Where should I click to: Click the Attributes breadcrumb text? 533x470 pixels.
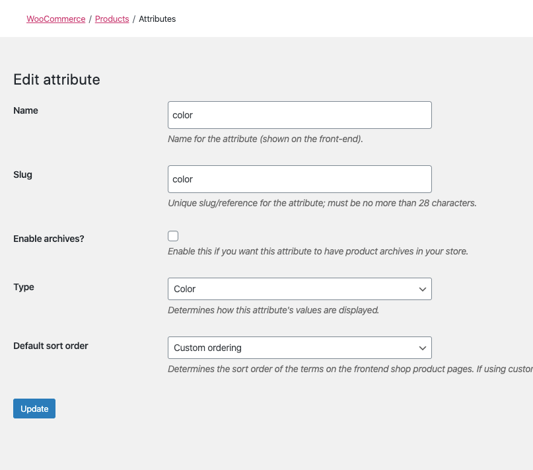[157, 19]
